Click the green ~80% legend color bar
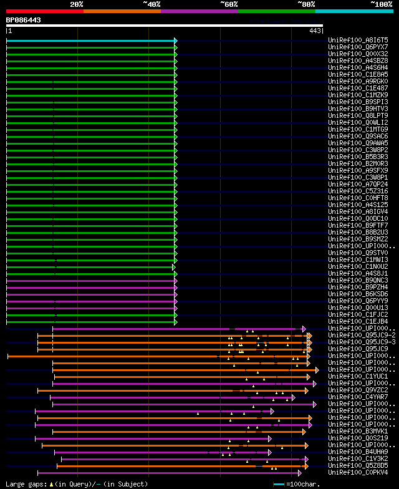399x489 pixels. coord(277,11)
